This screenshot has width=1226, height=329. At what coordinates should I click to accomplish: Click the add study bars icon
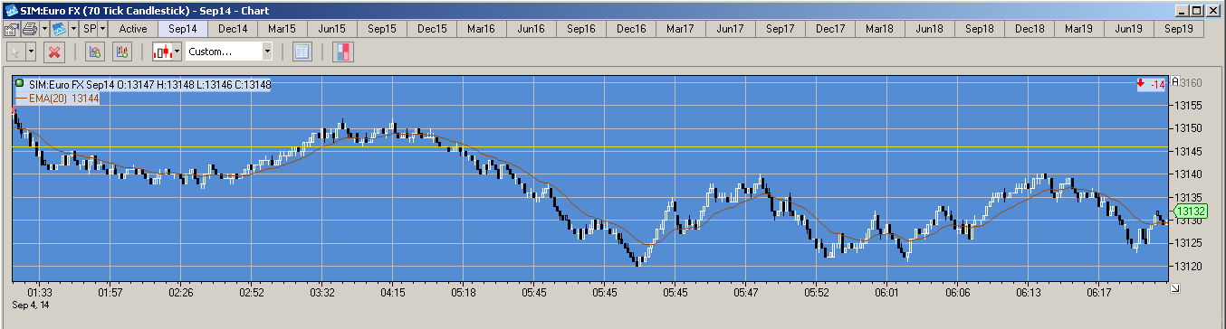click(x=121, y=52)
